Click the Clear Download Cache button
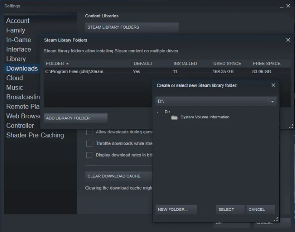 click(x=118, y=176)
